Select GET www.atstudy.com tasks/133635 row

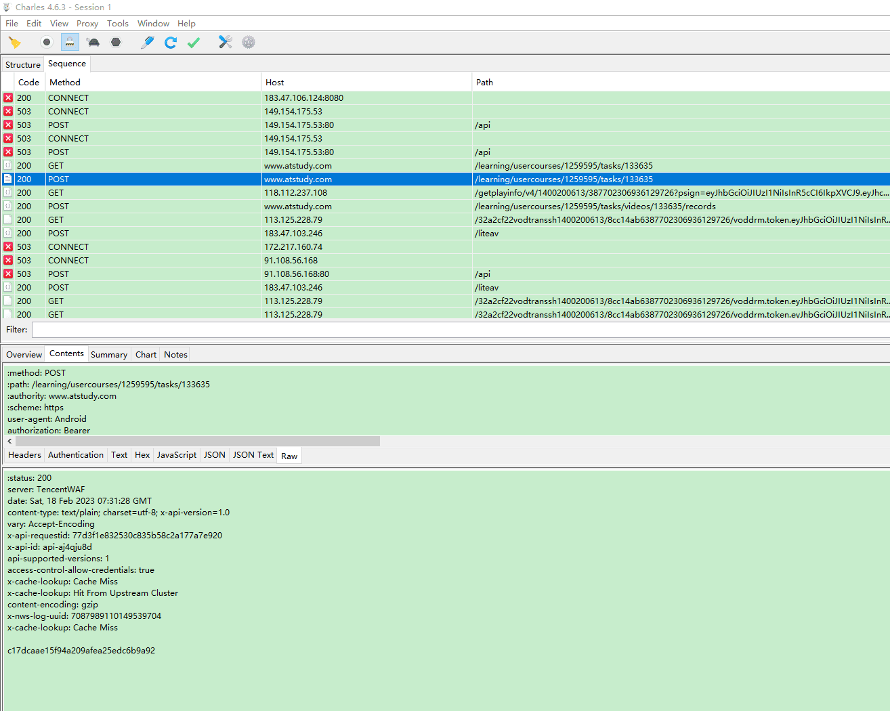[445, 165]
